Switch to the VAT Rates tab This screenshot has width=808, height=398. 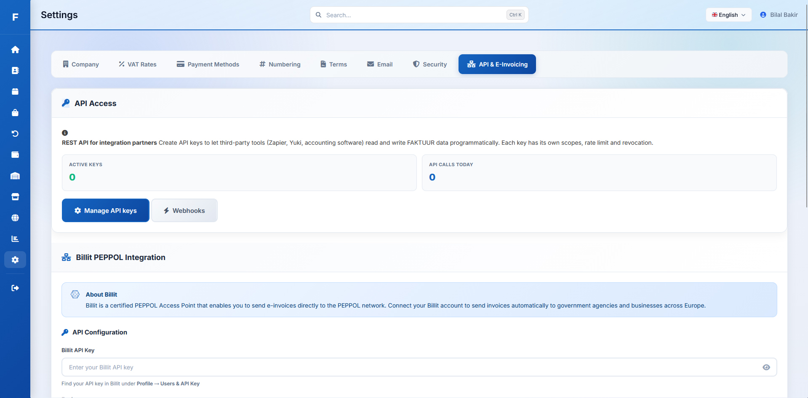point(138,64)
